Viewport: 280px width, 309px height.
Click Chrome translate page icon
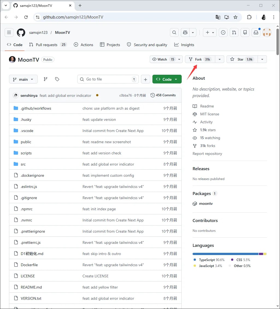[x=218, y=17]
